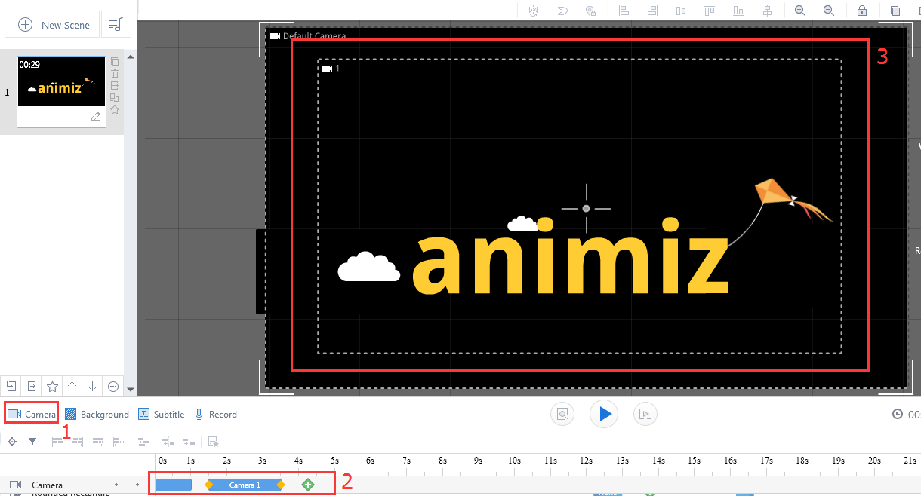
Task: Zoom in on the canvas
Action: pyautogui.click(x=800, y=11)
